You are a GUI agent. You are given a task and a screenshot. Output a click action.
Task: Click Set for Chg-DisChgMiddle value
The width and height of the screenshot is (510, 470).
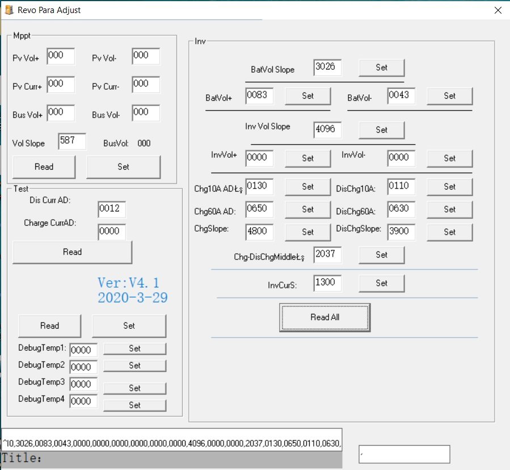[381, 255]
